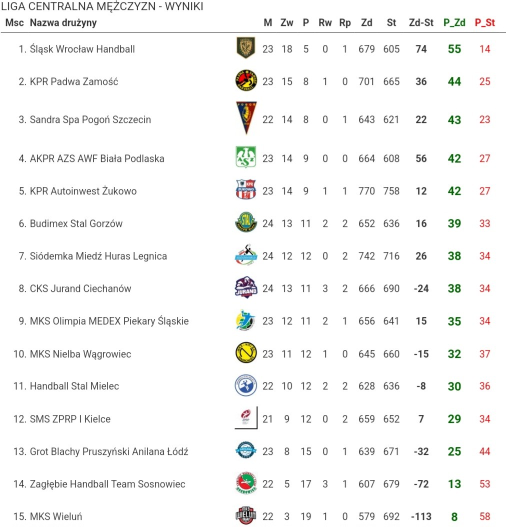The image size is (506, 527).
Task: Click the KPR Żukowo shield logo
Action: click(x=246, y=189)
